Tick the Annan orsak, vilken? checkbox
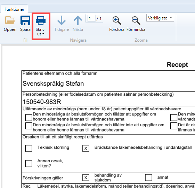The image size is (195, 188). [29, 163]
